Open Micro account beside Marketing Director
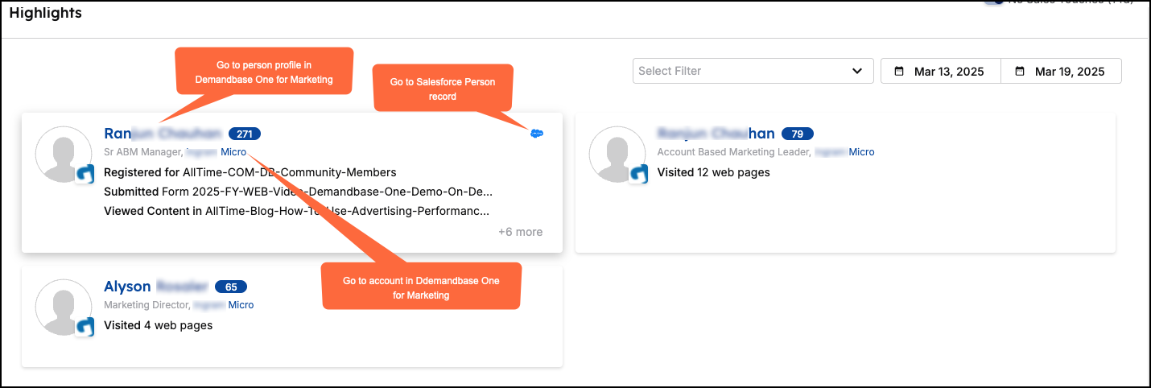Image resolution: width=1151 pixels, height=388 pixels. point(241,304)
